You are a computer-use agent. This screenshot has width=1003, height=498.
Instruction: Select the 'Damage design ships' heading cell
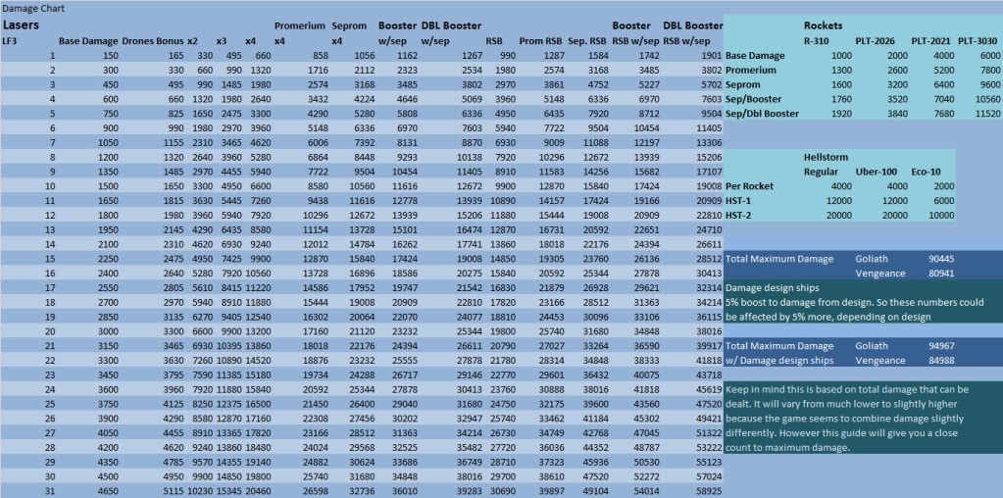[772, 287]
